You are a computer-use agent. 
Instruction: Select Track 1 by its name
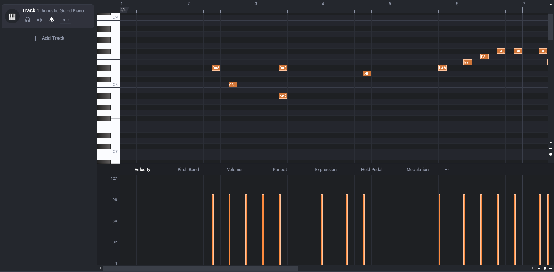click(30, 10)
